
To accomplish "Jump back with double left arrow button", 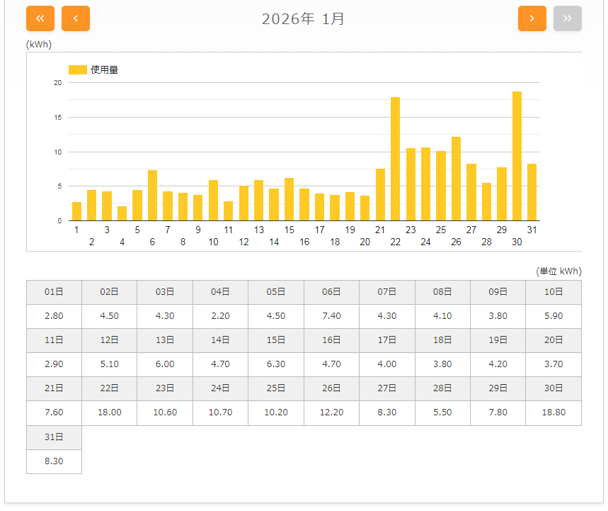I will [40, 18].
